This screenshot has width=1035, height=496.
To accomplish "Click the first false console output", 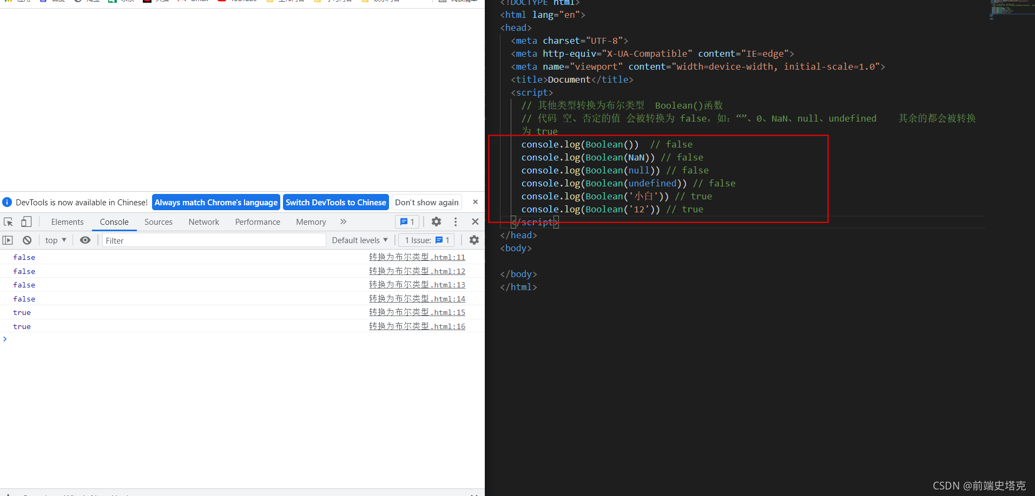I will (24, 258).
